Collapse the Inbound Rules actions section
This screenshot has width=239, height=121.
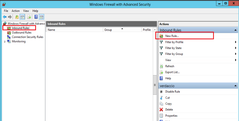coord(236,30)
